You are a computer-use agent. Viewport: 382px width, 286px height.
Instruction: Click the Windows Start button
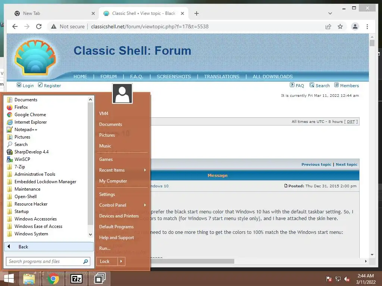[9, 279]
